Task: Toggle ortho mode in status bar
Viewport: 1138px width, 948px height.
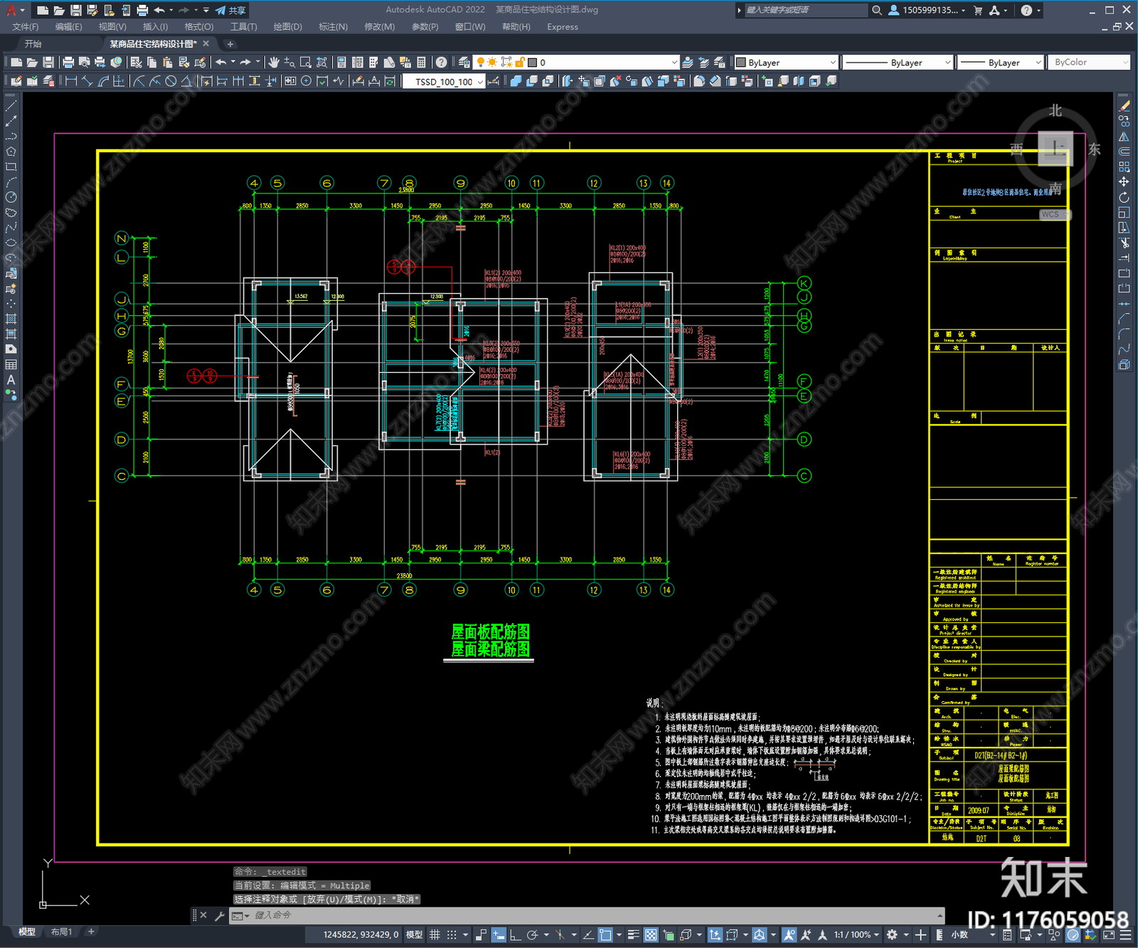Action: (515, 934)
